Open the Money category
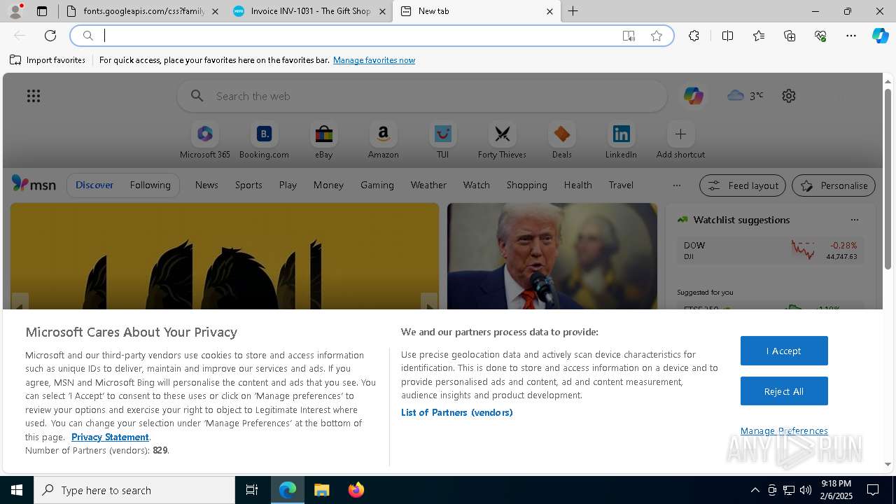896x504 pixels. (x=328, y=185)
